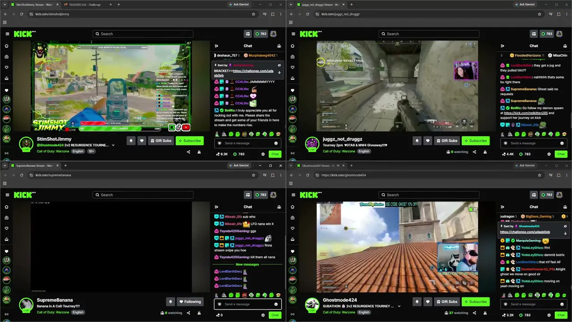572x322 pixels.
Task: Open Kick sidebar menu in StimShotJimmy window
Action: click(x=7, y=34)
